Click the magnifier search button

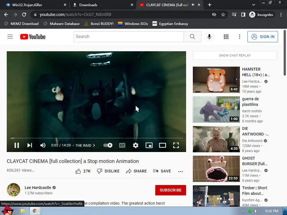(193, 37)
